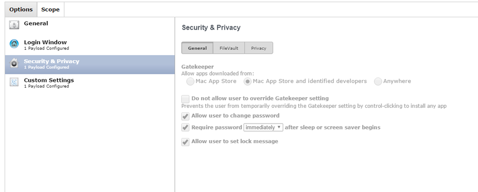Open the FileVault section tab

[229, 48]
